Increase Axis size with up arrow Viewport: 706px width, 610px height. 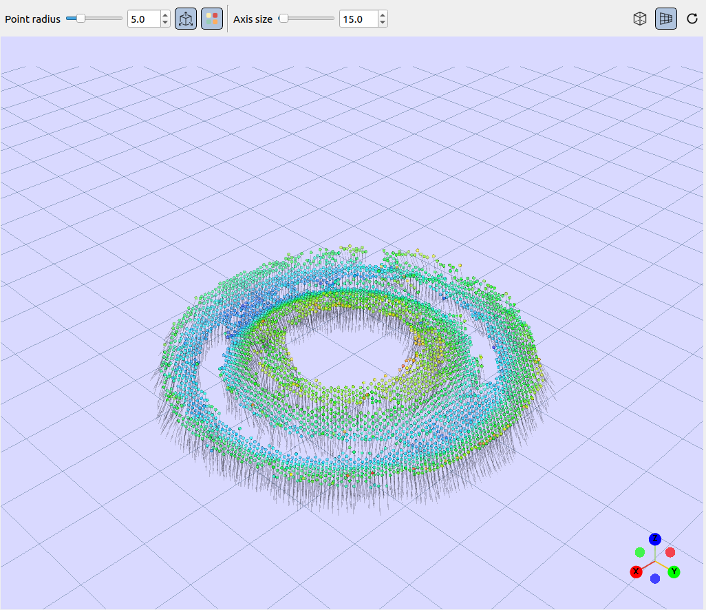click(x=383, y=15)
